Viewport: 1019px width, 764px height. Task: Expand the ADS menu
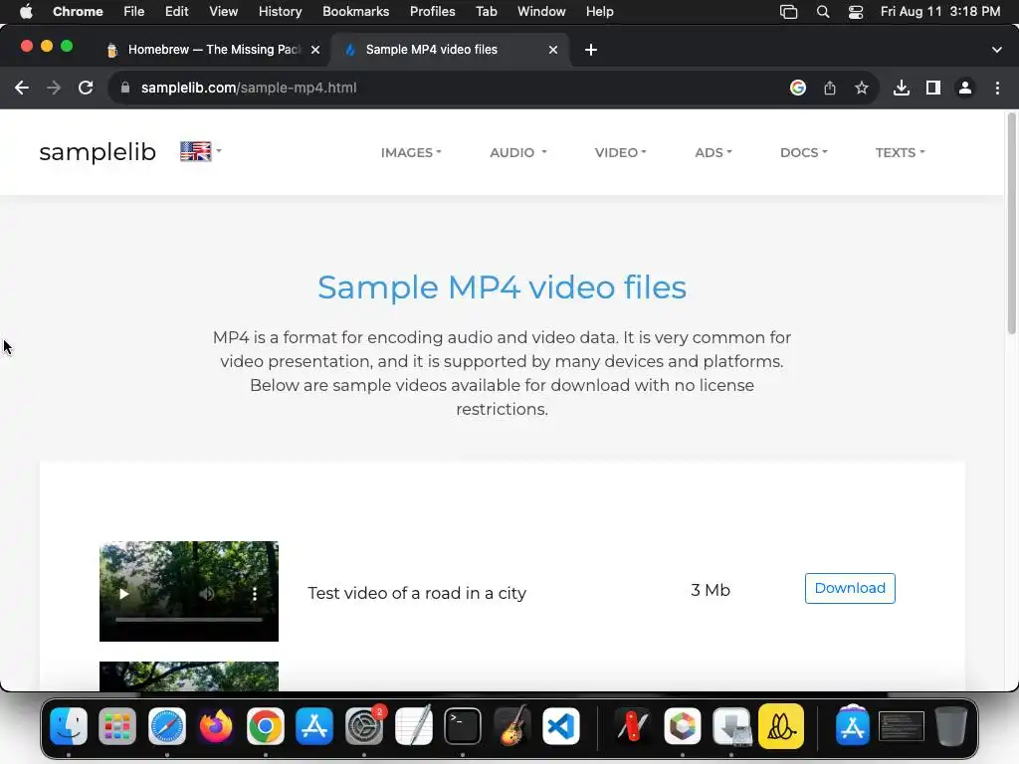pos(713,152)
